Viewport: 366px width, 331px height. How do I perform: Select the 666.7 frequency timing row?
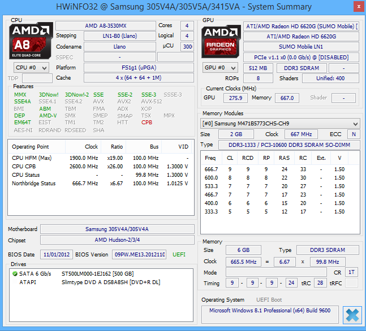tap(280, 169)
